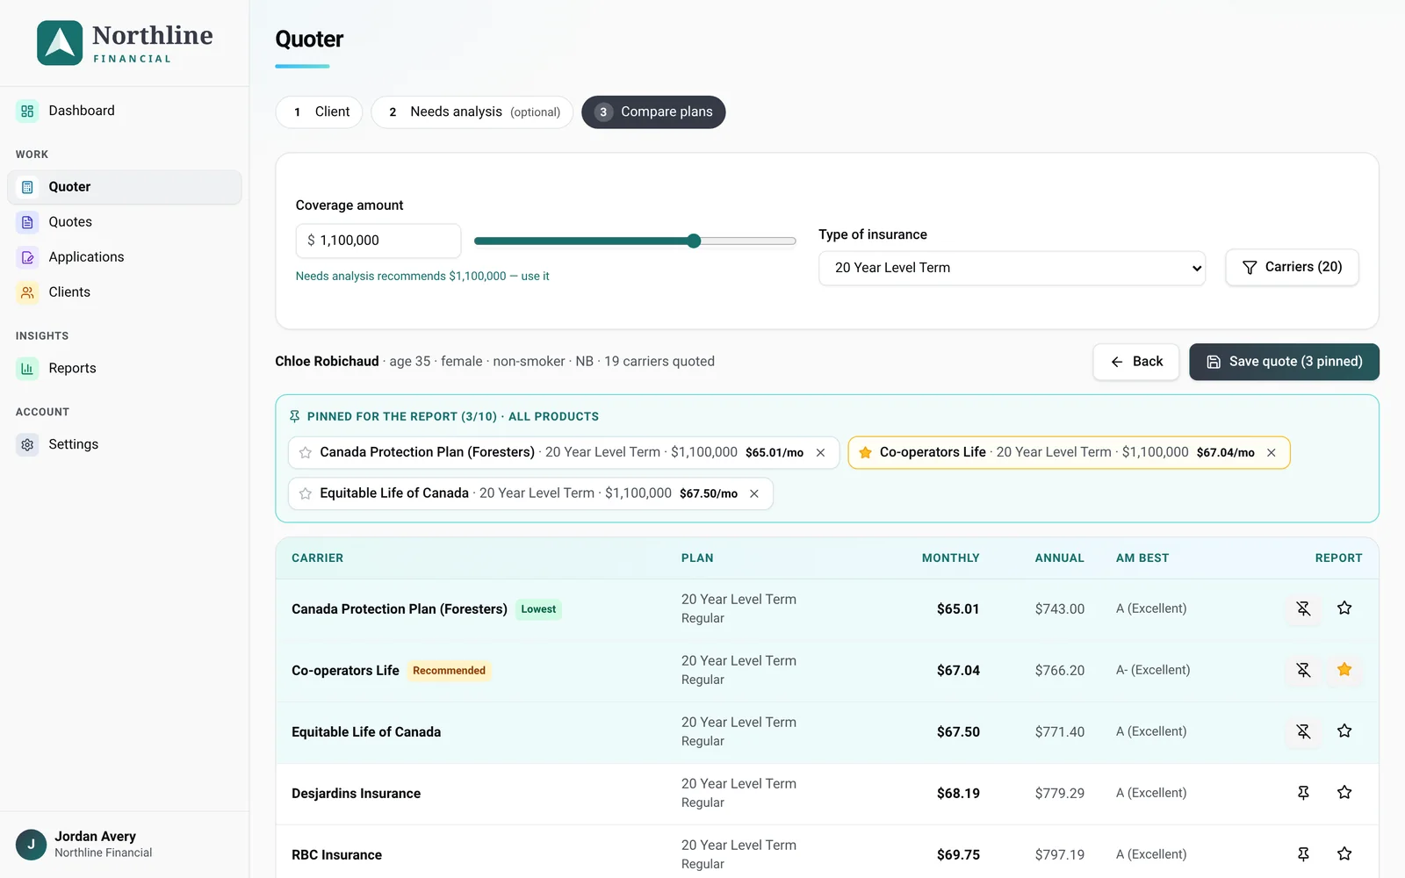Viewport: 1405px width, 878px height.
Task: Click the coverage amount input field
Action: [378, 241]
